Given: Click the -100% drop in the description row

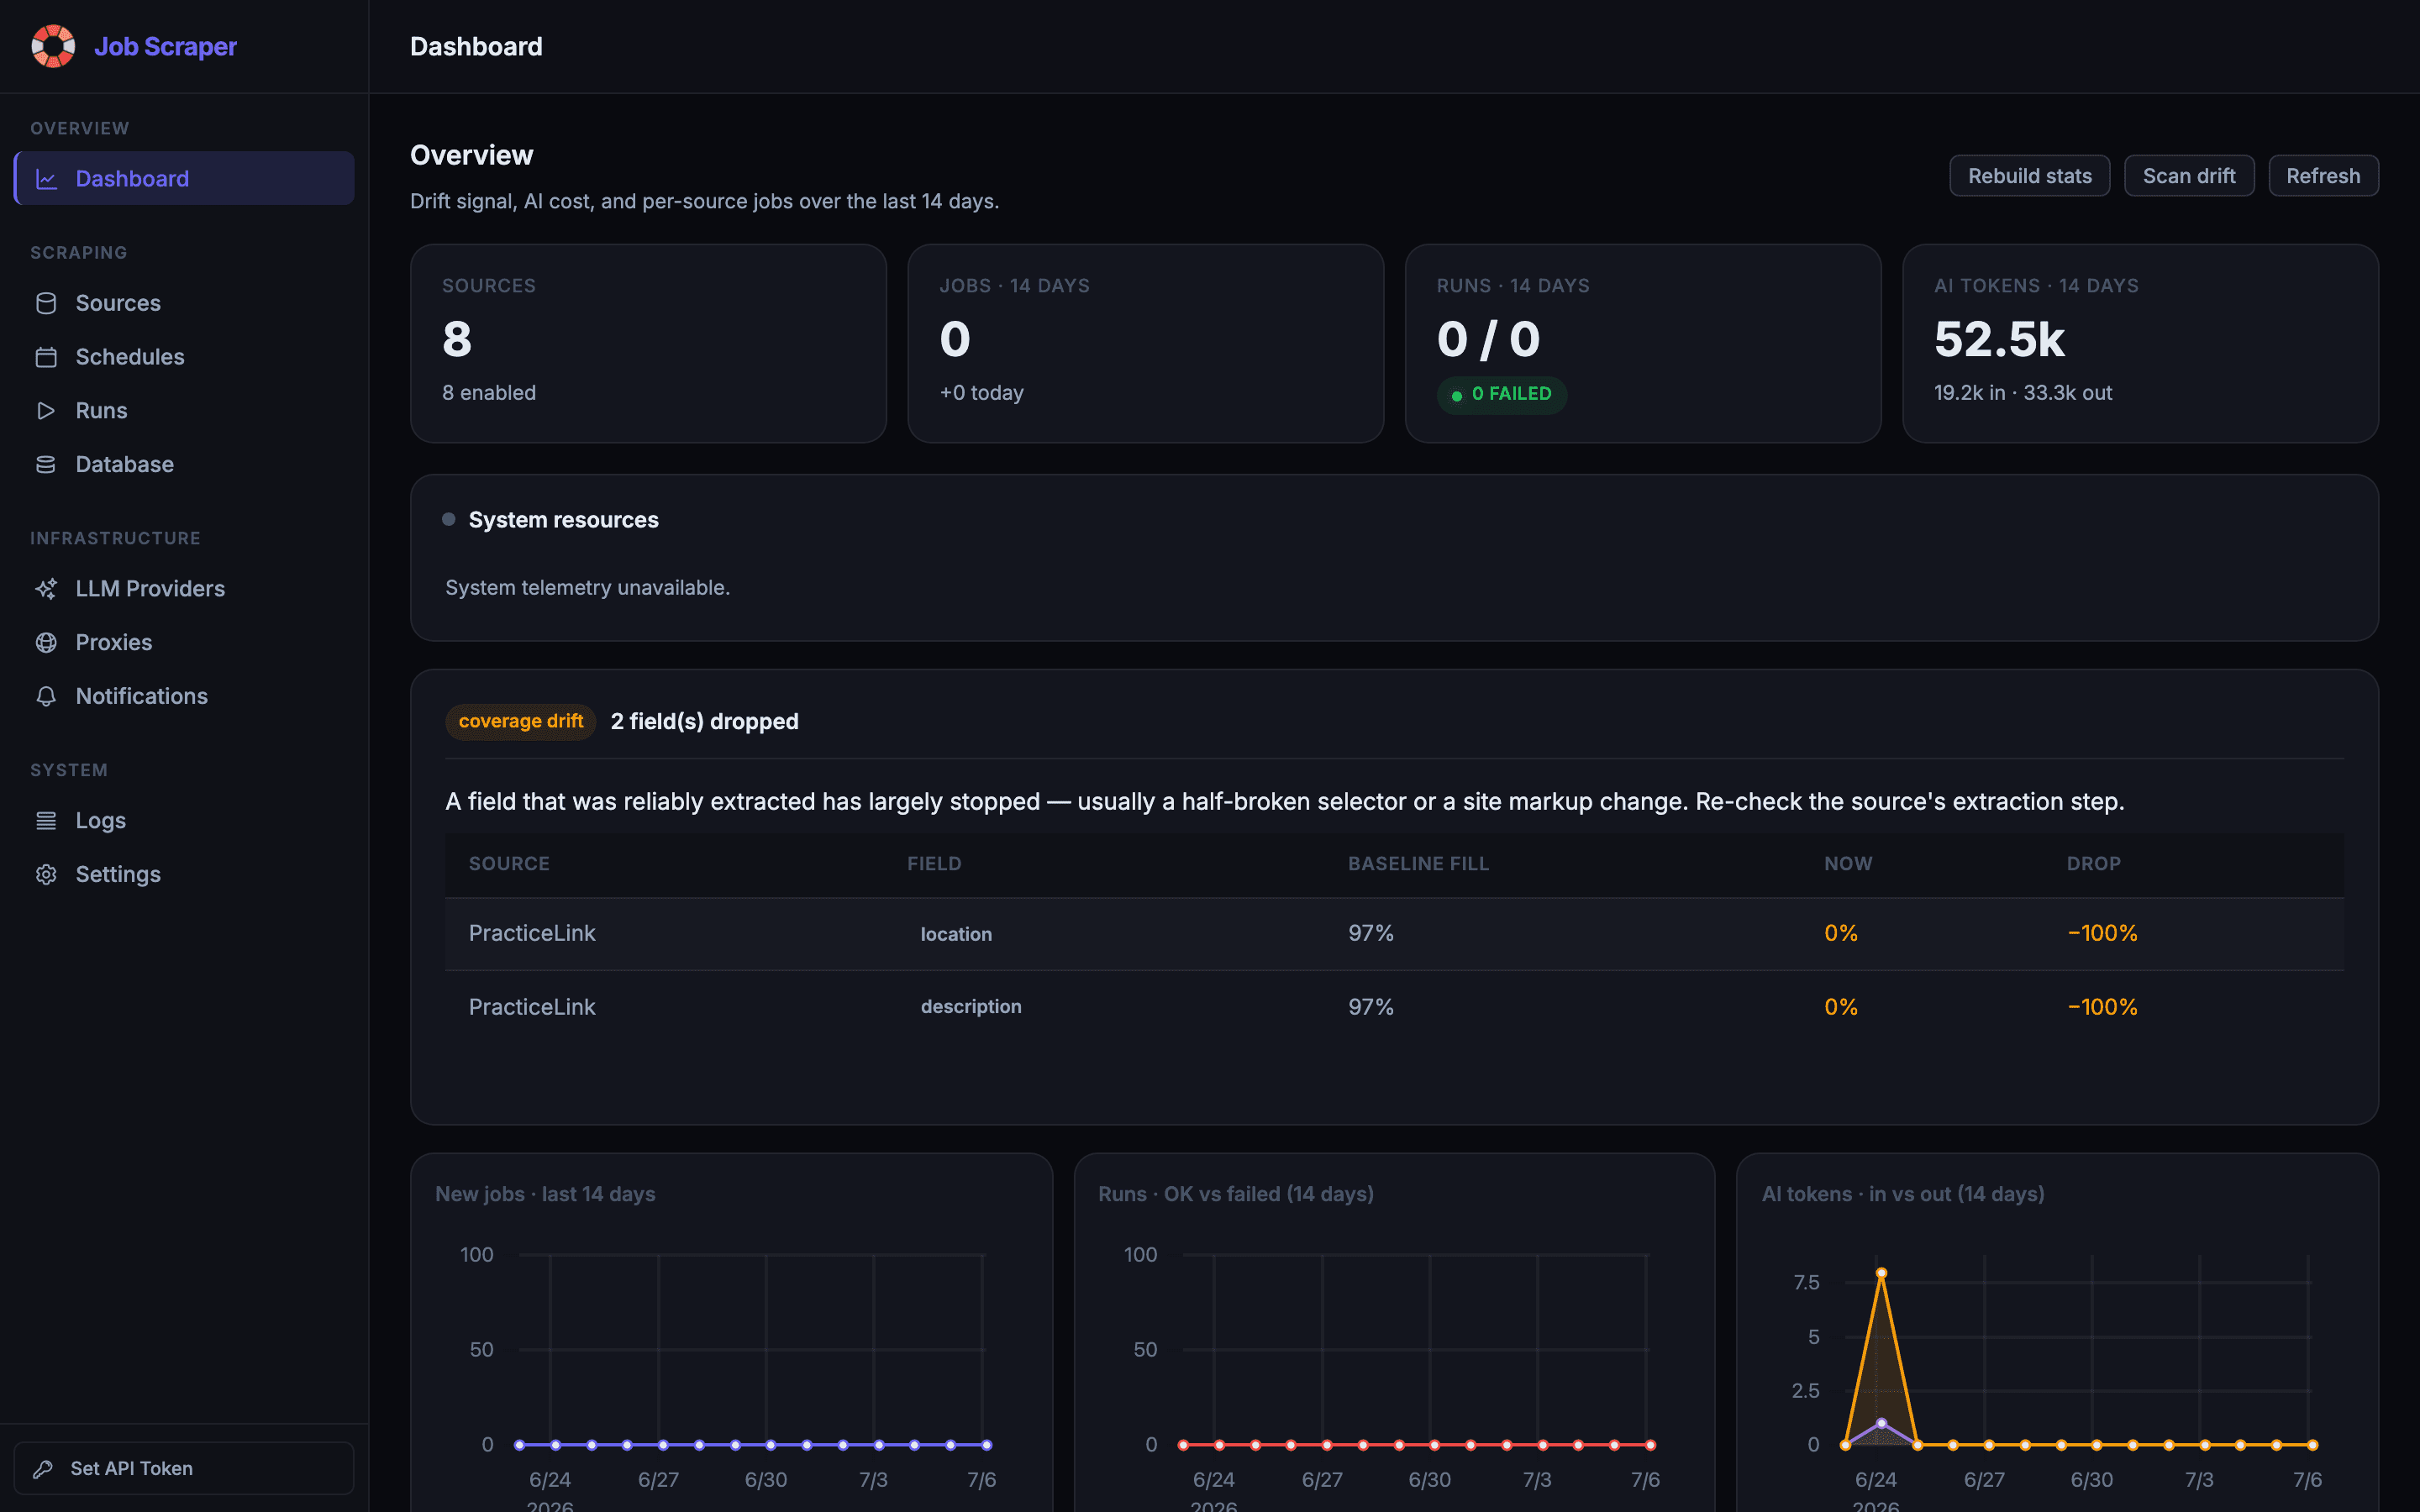Looking at the screenshot, I should point(2102,1007).
